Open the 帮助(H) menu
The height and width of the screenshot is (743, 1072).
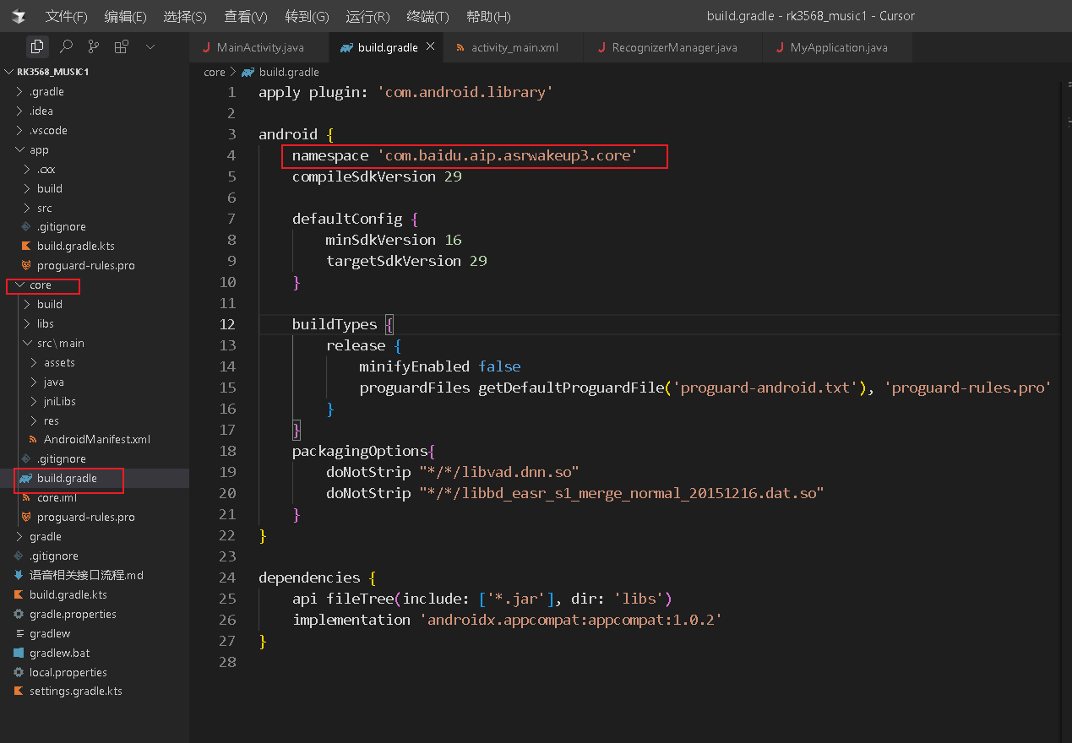pyautogui.click(x=488, y=16)
